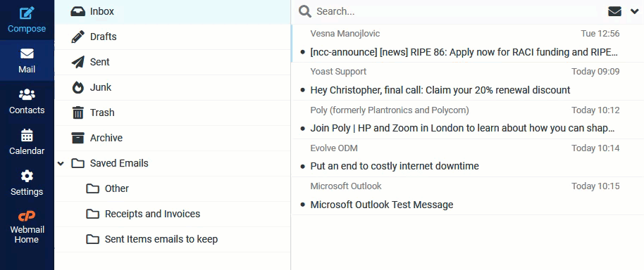The width and height of the screenshot is (644, 270).
Task: Click the Webmail Home text label
Action: (27, 234)
